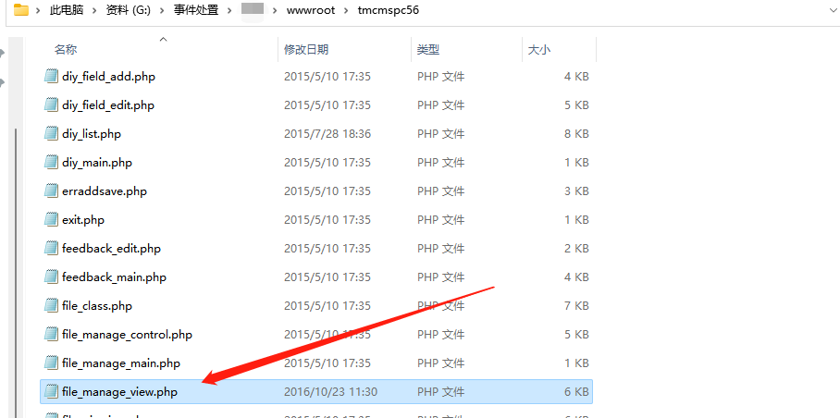This screenshot has height=418, width=840.
Task: Click the file_class.php file icon
Action: [x=52, y=306]
